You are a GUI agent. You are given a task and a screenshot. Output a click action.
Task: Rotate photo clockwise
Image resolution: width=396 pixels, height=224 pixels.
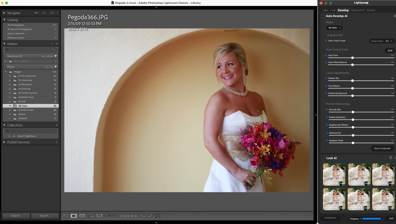pos(150,216)
